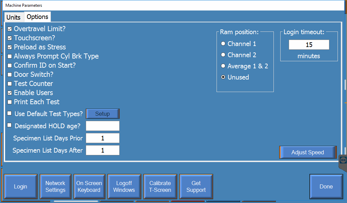This screenshot has width=347, height=203.
Task: Enable Always Prompt Cyl Brk Type
Action: [9, 56]
